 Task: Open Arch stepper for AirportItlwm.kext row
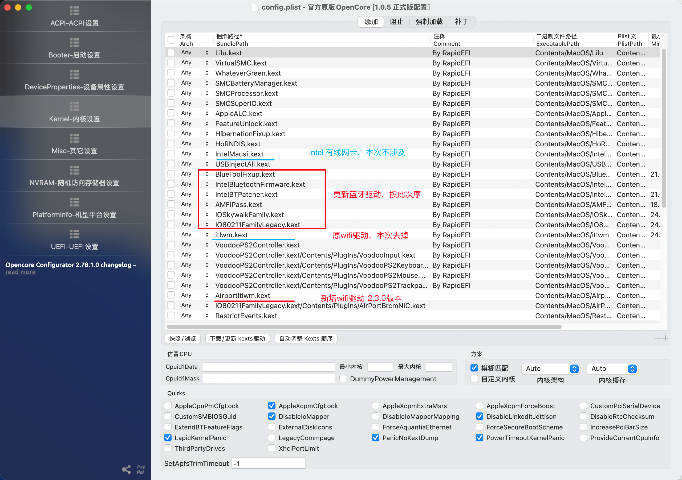tap(207, 295)
